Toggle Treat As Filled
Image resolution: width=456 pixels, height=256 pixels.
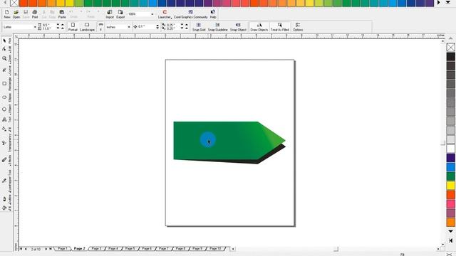tap(280, 27)
